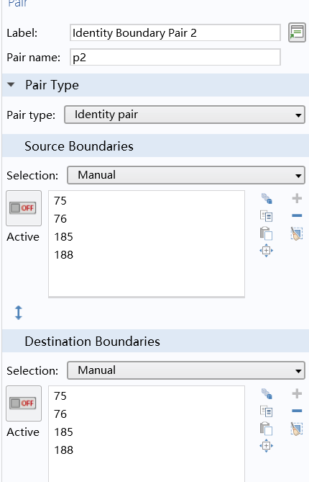Click the Destination Boundaries Remove from Selection minus

(297, 411)
